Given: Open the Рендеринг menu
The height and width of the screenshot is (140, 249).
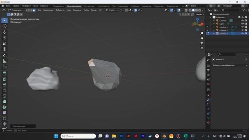Looking at the screenshot, I should (x=26, y=6).
